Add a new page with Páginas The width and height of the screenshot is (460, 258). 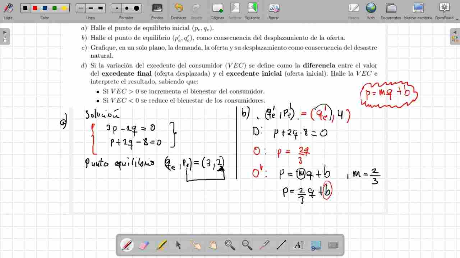[218, 11]
